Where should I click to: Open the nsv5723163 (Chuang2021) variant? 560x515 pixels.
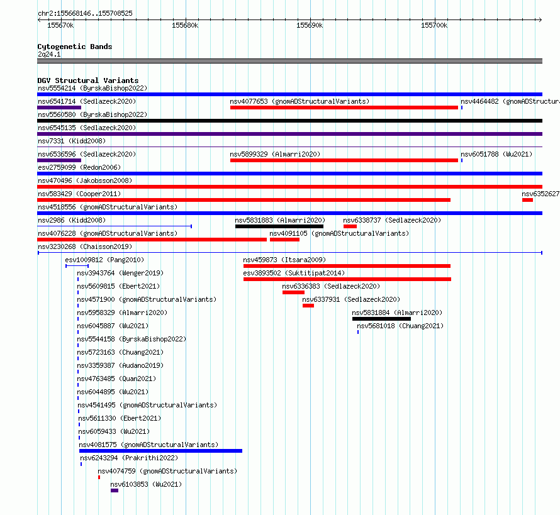(x=120, y=352)
